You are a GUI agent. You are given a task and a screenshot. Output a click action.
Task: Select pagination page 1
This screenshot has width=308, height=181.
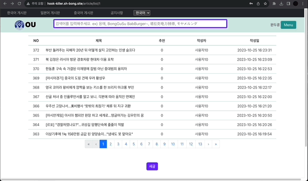point(103,144)
